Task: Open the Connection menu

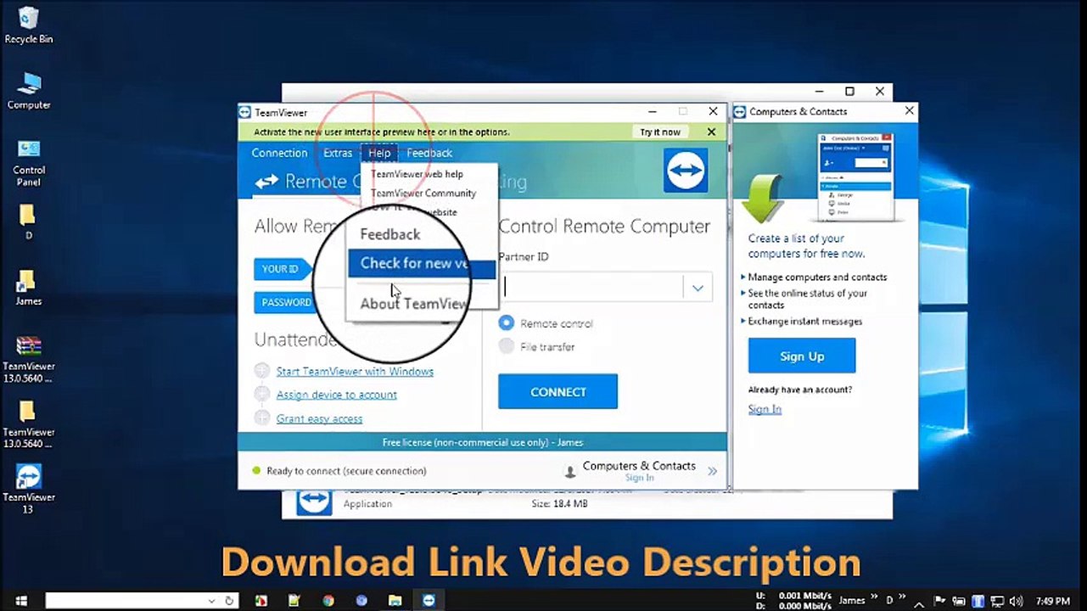Action: pyautogui.click(x=279, y=153)
